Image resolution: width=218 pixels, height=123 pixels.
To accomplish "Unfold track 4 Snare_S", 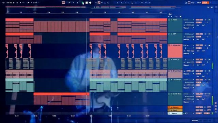I will (169, 59).
